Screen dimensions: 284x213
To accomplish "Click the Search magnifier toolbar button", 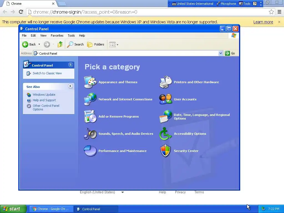I will [x=75, y=44].
